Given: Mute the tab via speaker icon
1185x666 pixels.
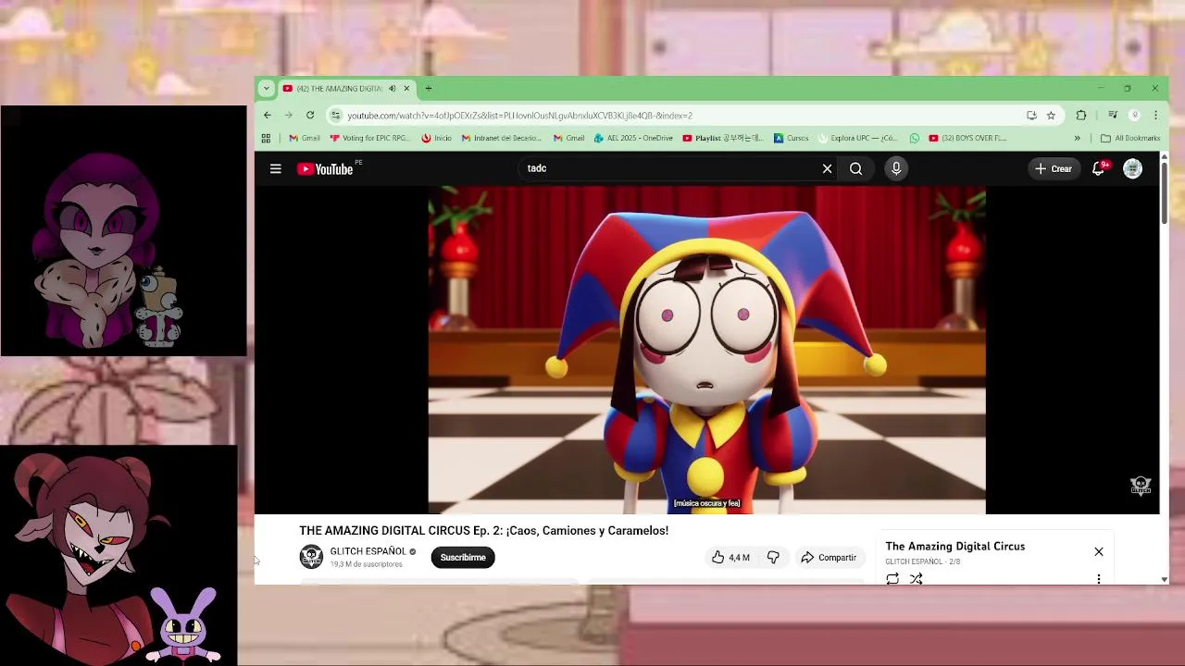Looking at the screenshot, I should (392, 89).
